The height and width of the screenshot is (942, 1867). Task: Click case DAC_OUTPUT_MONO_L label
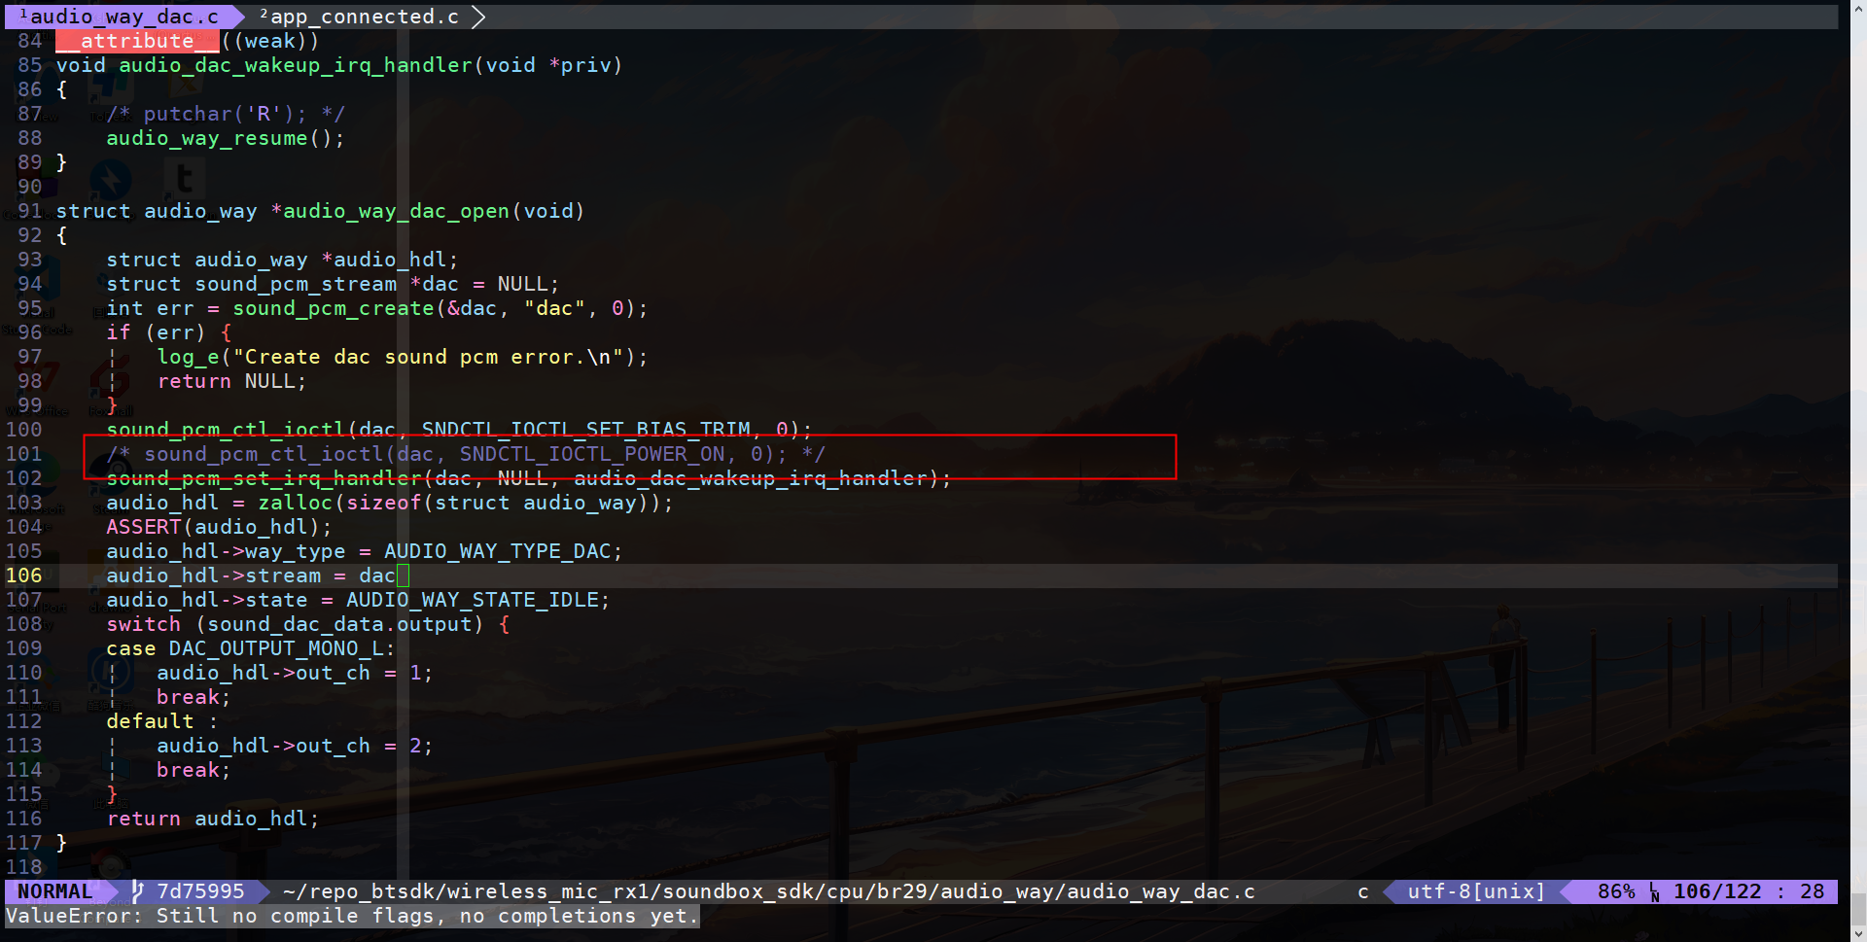[250, 648]
